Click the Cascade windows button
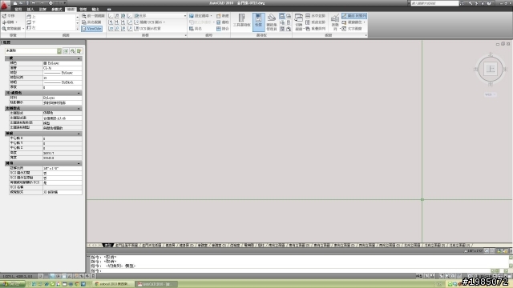 (x=316, y=29)
